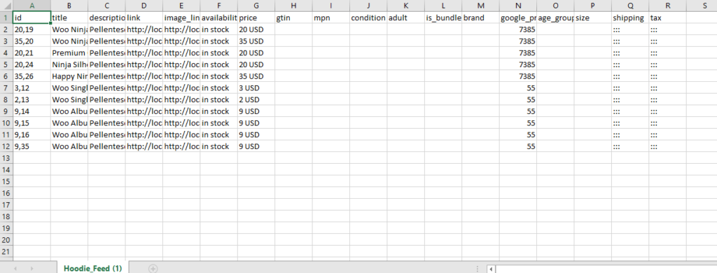Image resolution: width=717 pixels, height=273 pixels.
Task: Select column G header
Action: click(256, 6)
